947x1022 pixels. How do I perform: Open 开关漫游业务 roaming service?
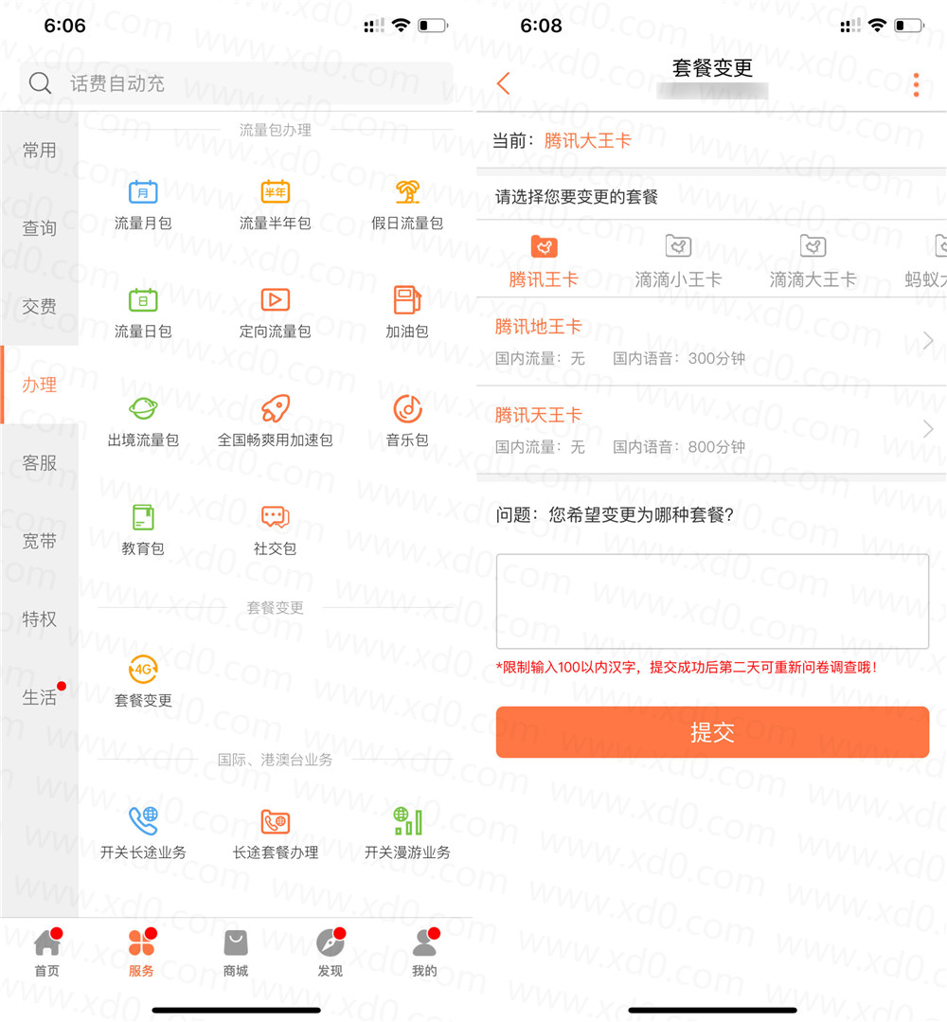tap(407, 821)
